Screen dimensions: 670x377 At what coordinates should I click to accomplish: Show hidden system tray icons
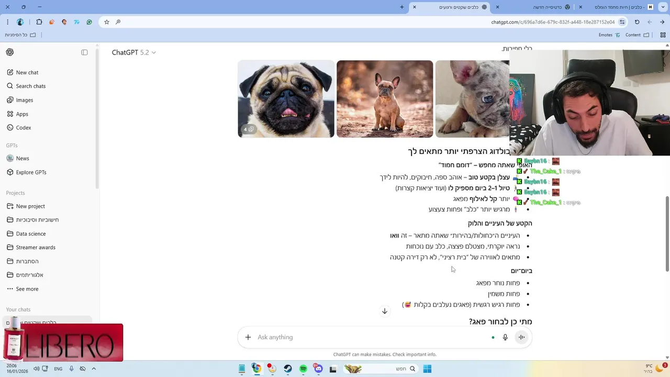(94, 369)
